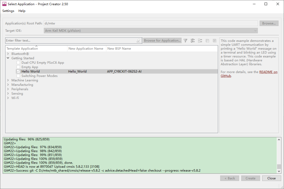Select the Empty App row label
This screenshot has width=284, height=189.
tap(30, 67)
